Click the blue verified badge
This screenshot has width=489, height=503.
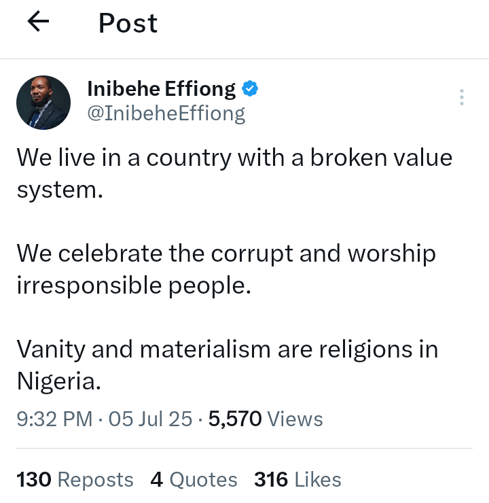(x=251, y=88)
